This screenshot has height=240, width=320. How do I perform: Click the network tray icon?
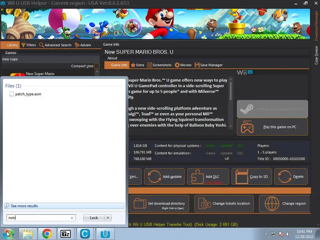(273, 234)
